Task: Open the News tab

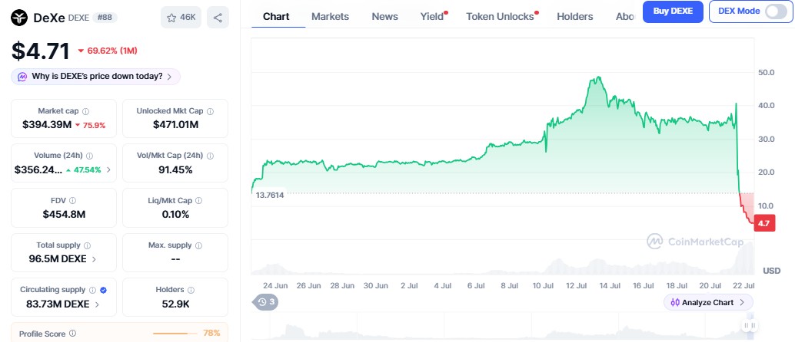Action: point(385,17)
